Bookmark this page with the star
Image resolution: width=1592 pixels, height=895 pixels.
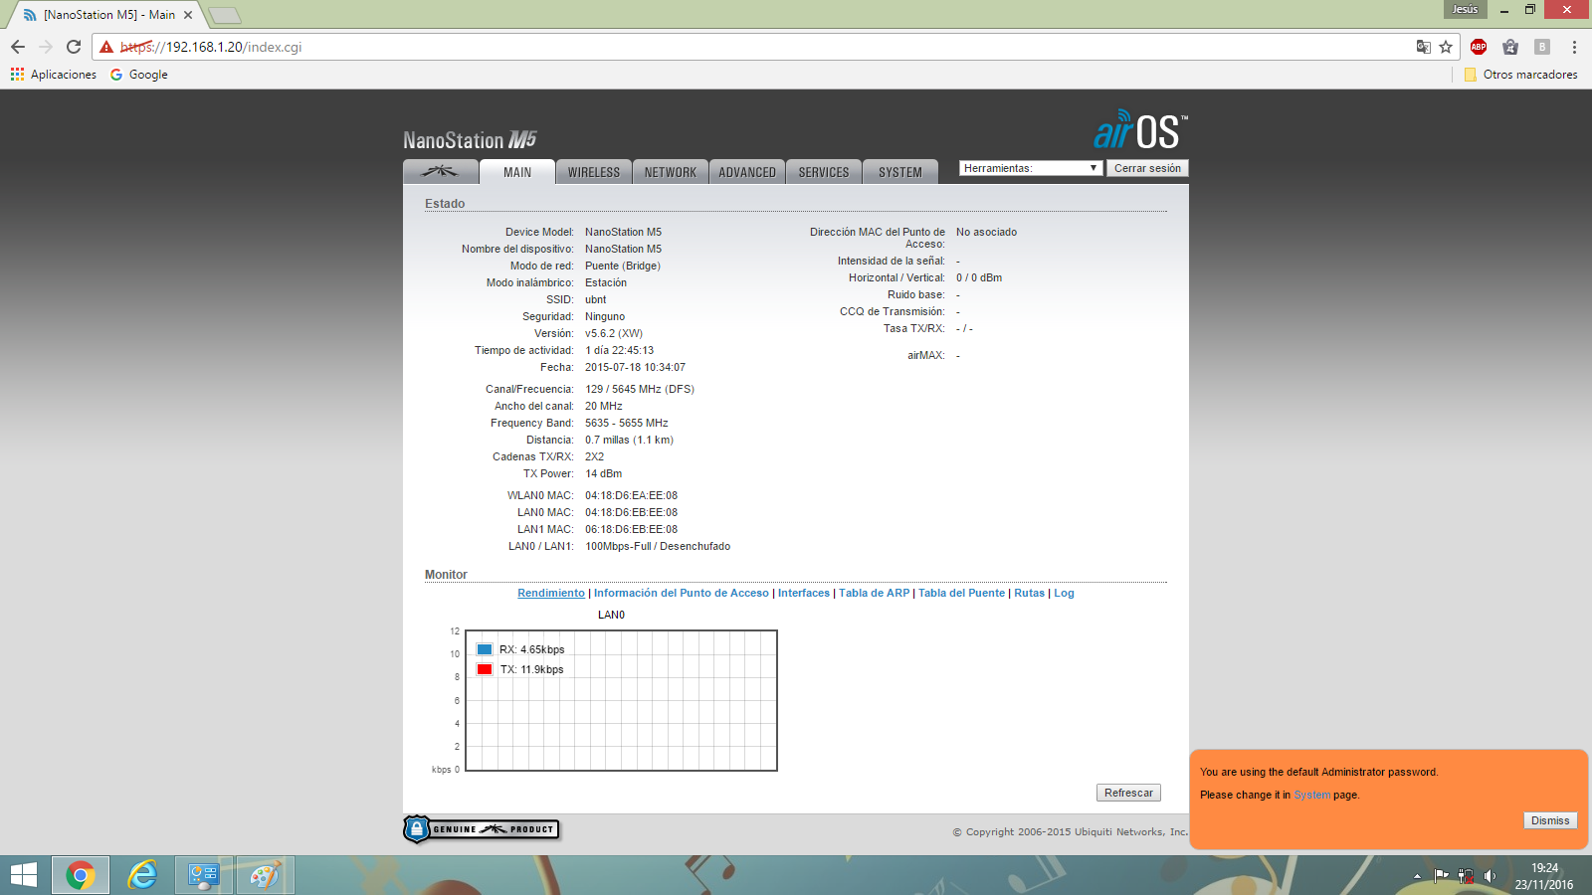[x=1446, y=47]
